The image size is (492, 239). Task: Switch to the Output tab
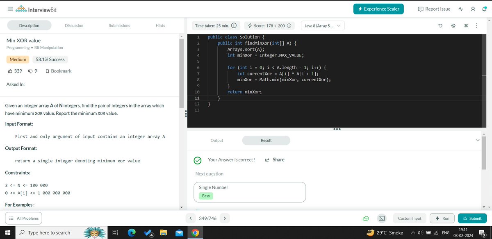(x=217, y=140)
